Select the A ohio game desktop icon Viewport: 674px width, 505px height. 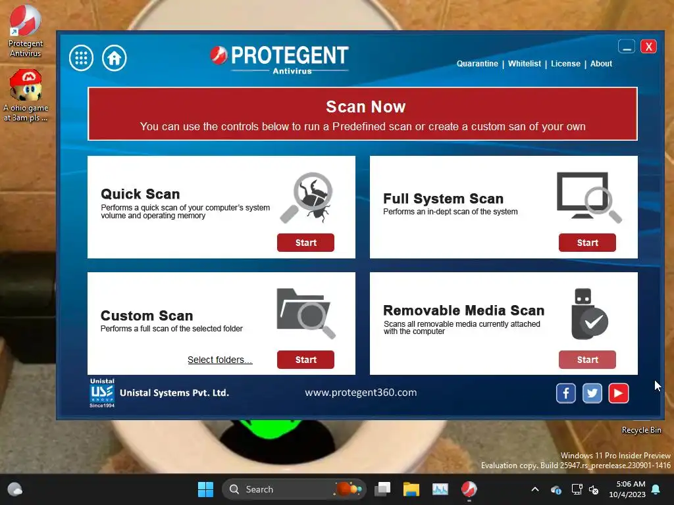(x=26, y=96)
